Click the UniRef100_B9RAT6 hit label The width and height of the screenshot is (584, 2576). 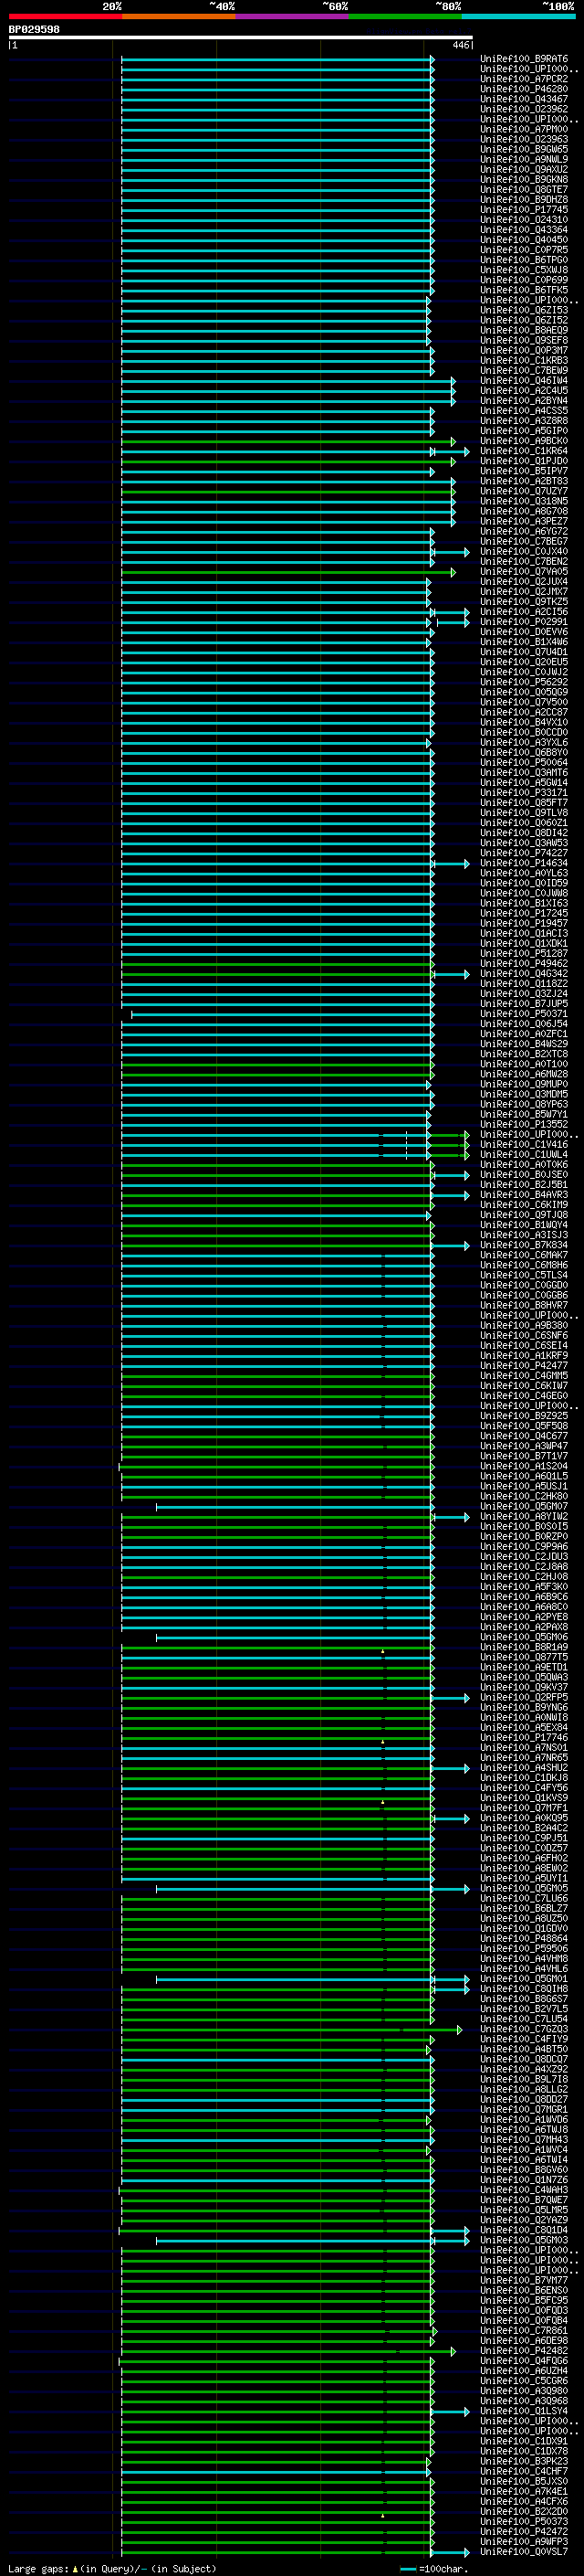pos(524,60)
